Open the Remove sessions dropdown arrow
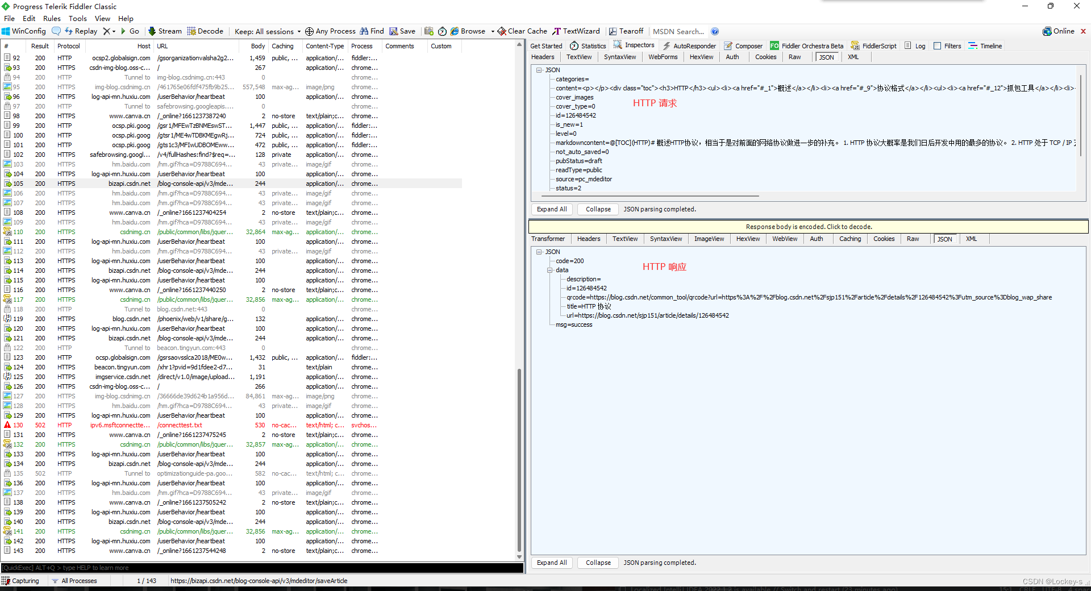Screen dimensions: 1091x591 114,31
